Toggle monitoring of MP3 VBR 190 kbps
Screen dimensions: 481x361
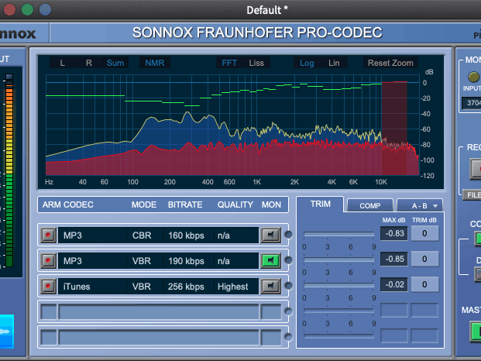pyautogui.click(x=270, y=261)
